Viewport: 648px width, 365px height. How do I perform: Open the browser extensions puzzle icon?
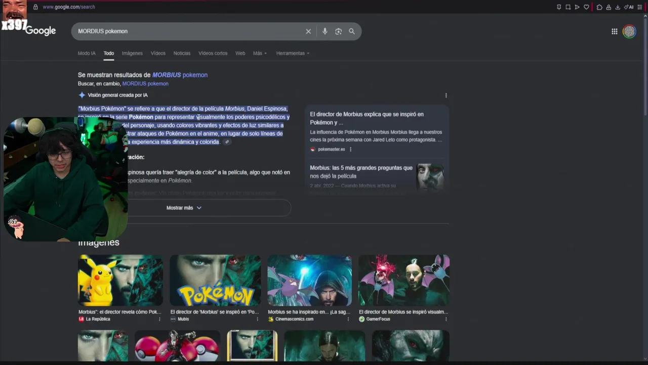(x=599, y=7)
